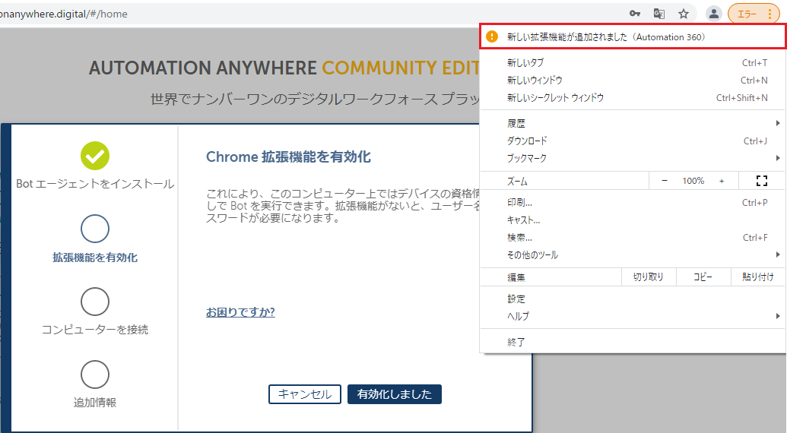787x433 pixels.
Task: Click the 有効化しました button
Action: click(x=395, y=394)
